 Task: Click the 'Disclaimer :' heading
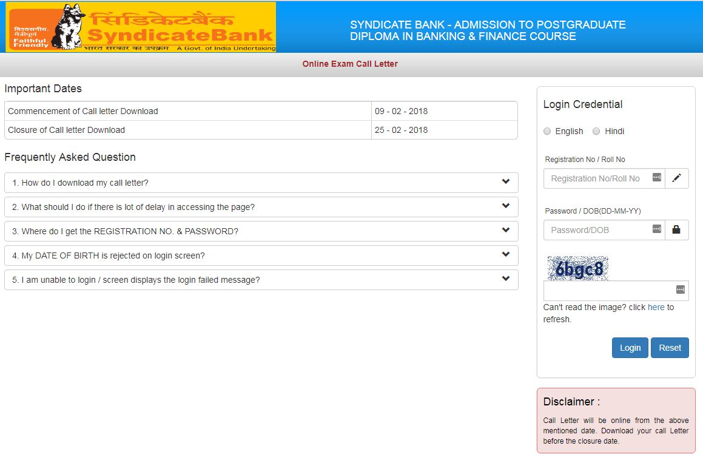[x=571, y=402]
